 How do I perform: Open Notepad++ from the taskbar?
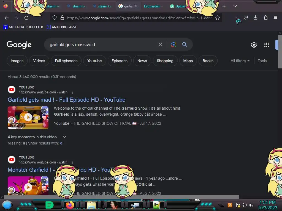click(156, 205)
